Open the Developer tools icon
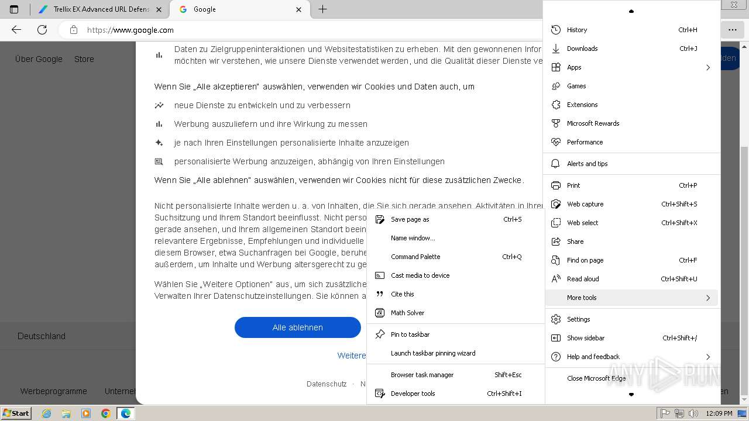The image size is (749, 421). (380, 394)
